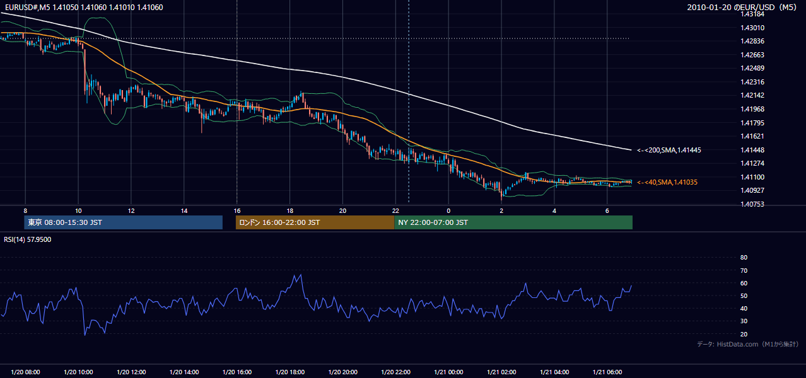Select the ロンドン 16:00-22:00 JST session bar
This screenshot has width=806, height=378.
point(315,222)
